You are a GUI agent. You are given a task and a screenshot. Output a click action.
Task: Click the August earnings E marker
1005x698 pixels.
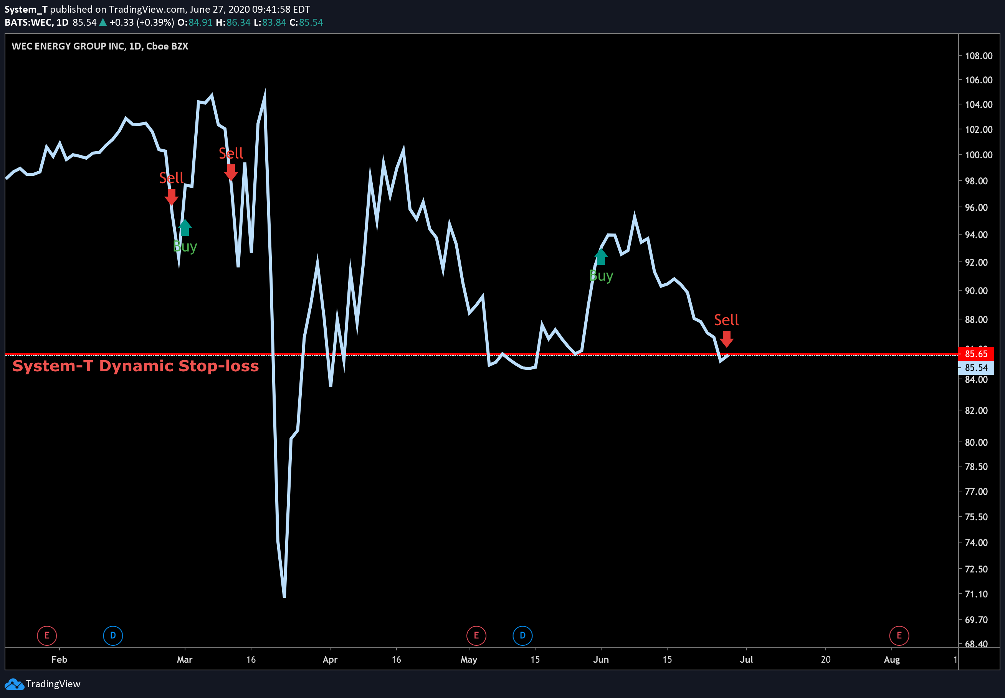(x=899, y=635)
